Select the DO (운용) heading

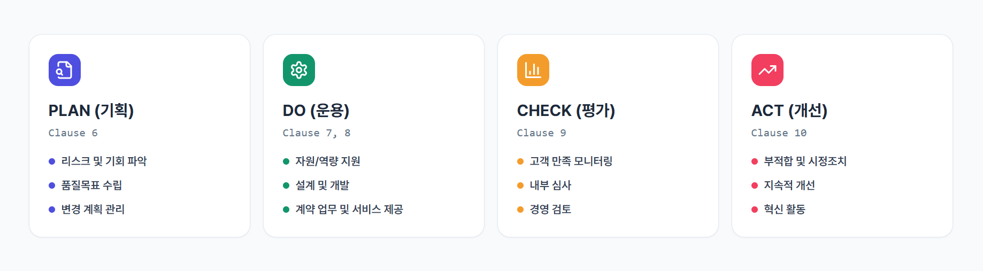(x=316, y=111)
